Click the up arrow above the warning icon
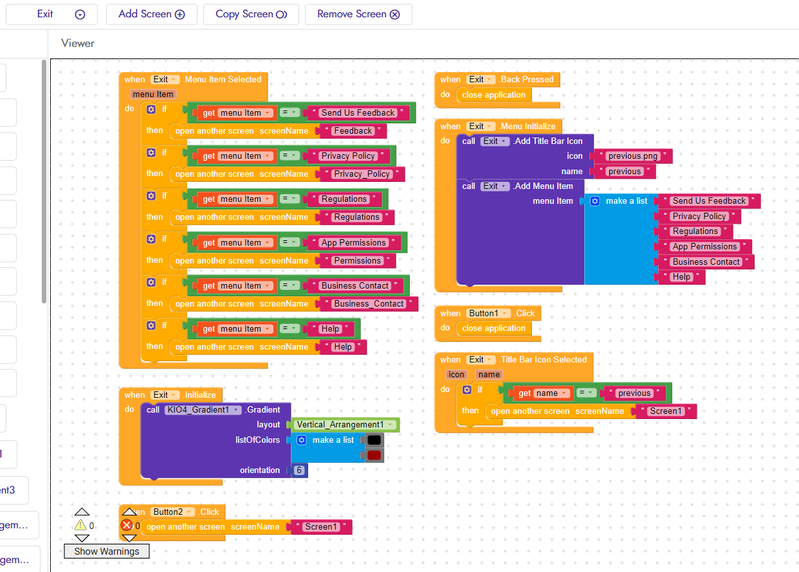The width and height of the screenshot is (799, 572). 82,512
